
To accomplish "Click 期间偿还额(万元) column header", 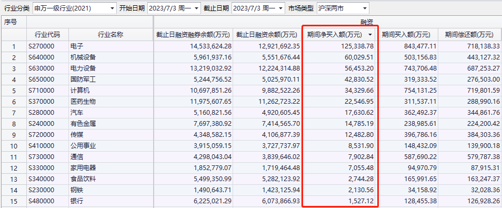I will point(469,35).
